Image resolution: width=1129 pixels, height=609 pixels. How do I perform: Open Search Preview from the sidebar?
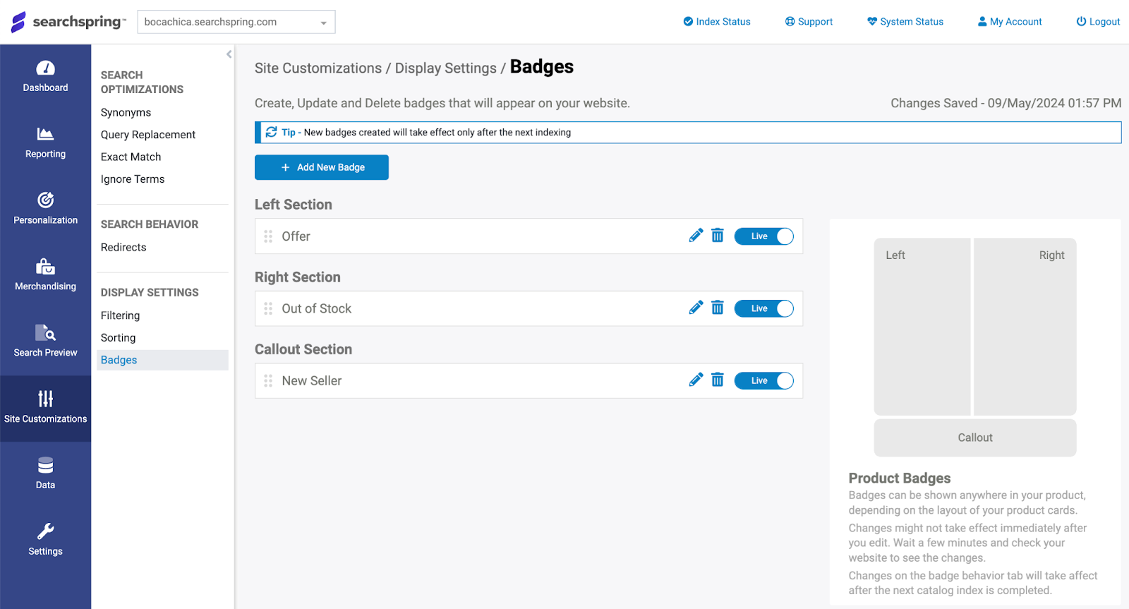[45, 342]
